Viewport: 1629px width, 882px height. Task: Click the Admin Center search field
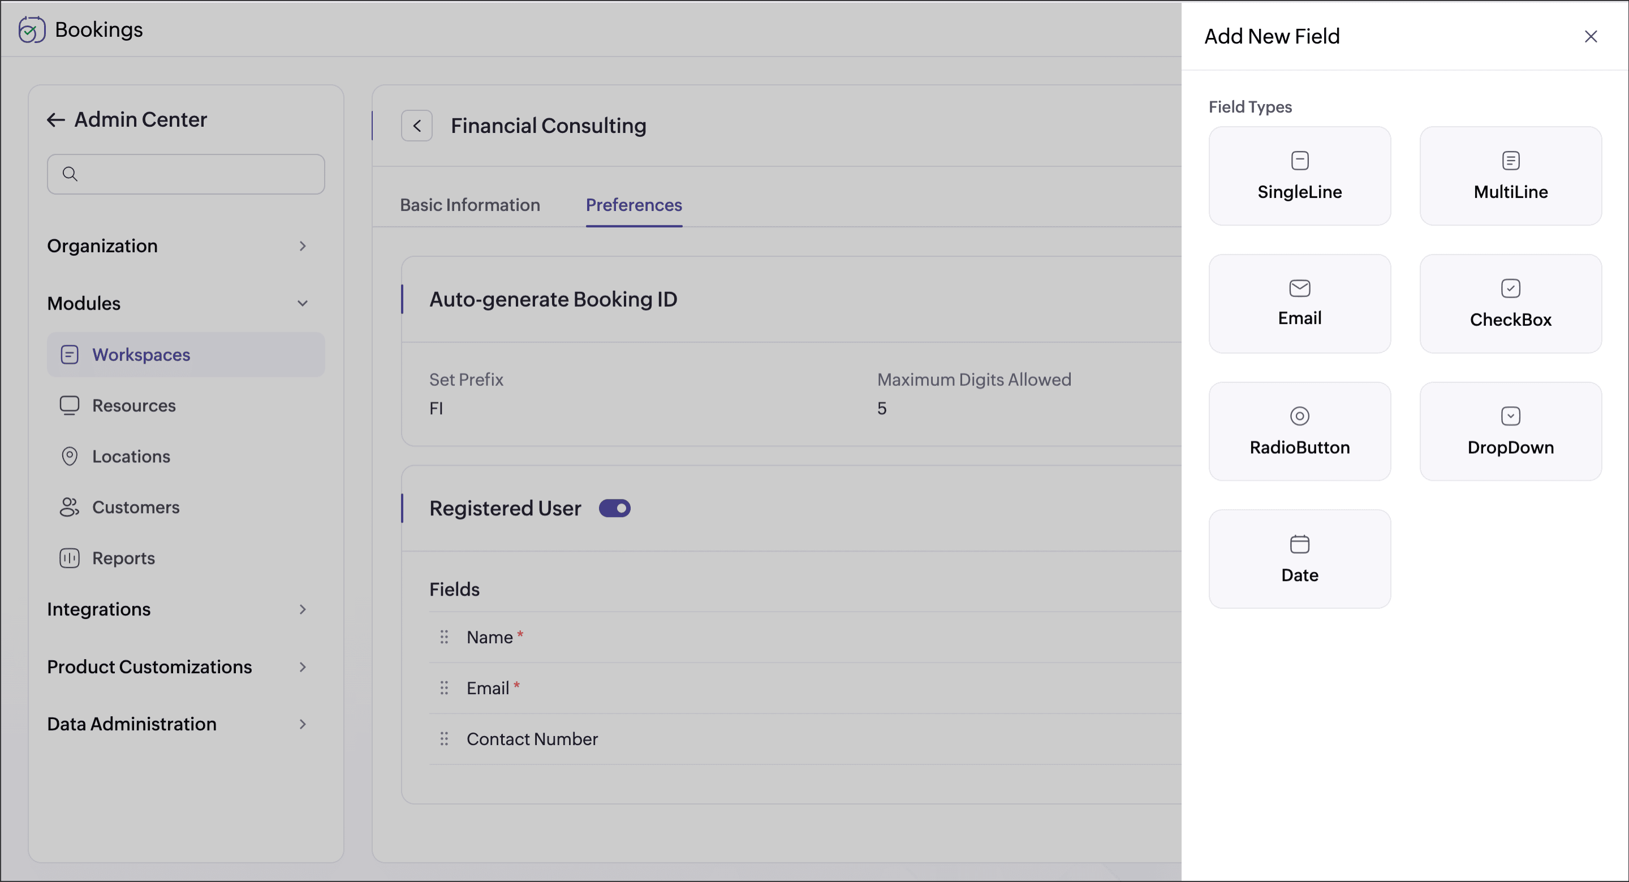click(196, 174)
